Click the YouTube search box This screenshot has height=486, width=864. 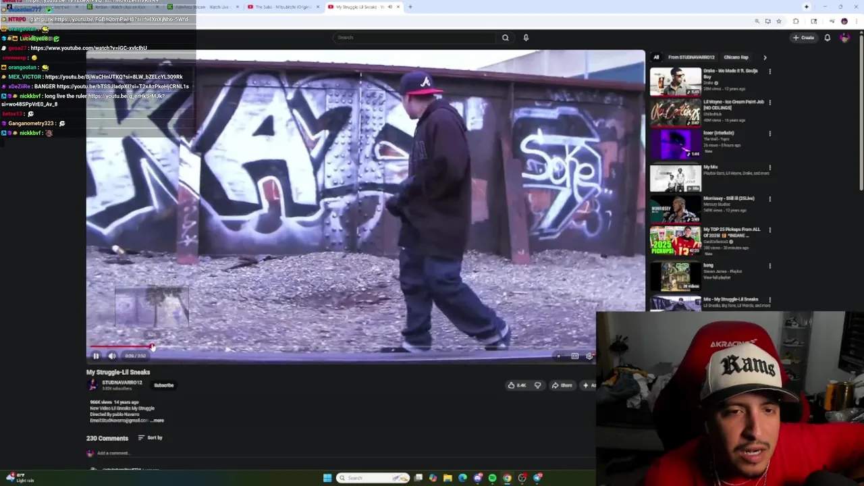pyautogui.click(x=415, y=38)
